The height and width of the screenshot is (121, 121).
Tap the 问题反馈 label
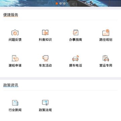click(x=15, y=40)
